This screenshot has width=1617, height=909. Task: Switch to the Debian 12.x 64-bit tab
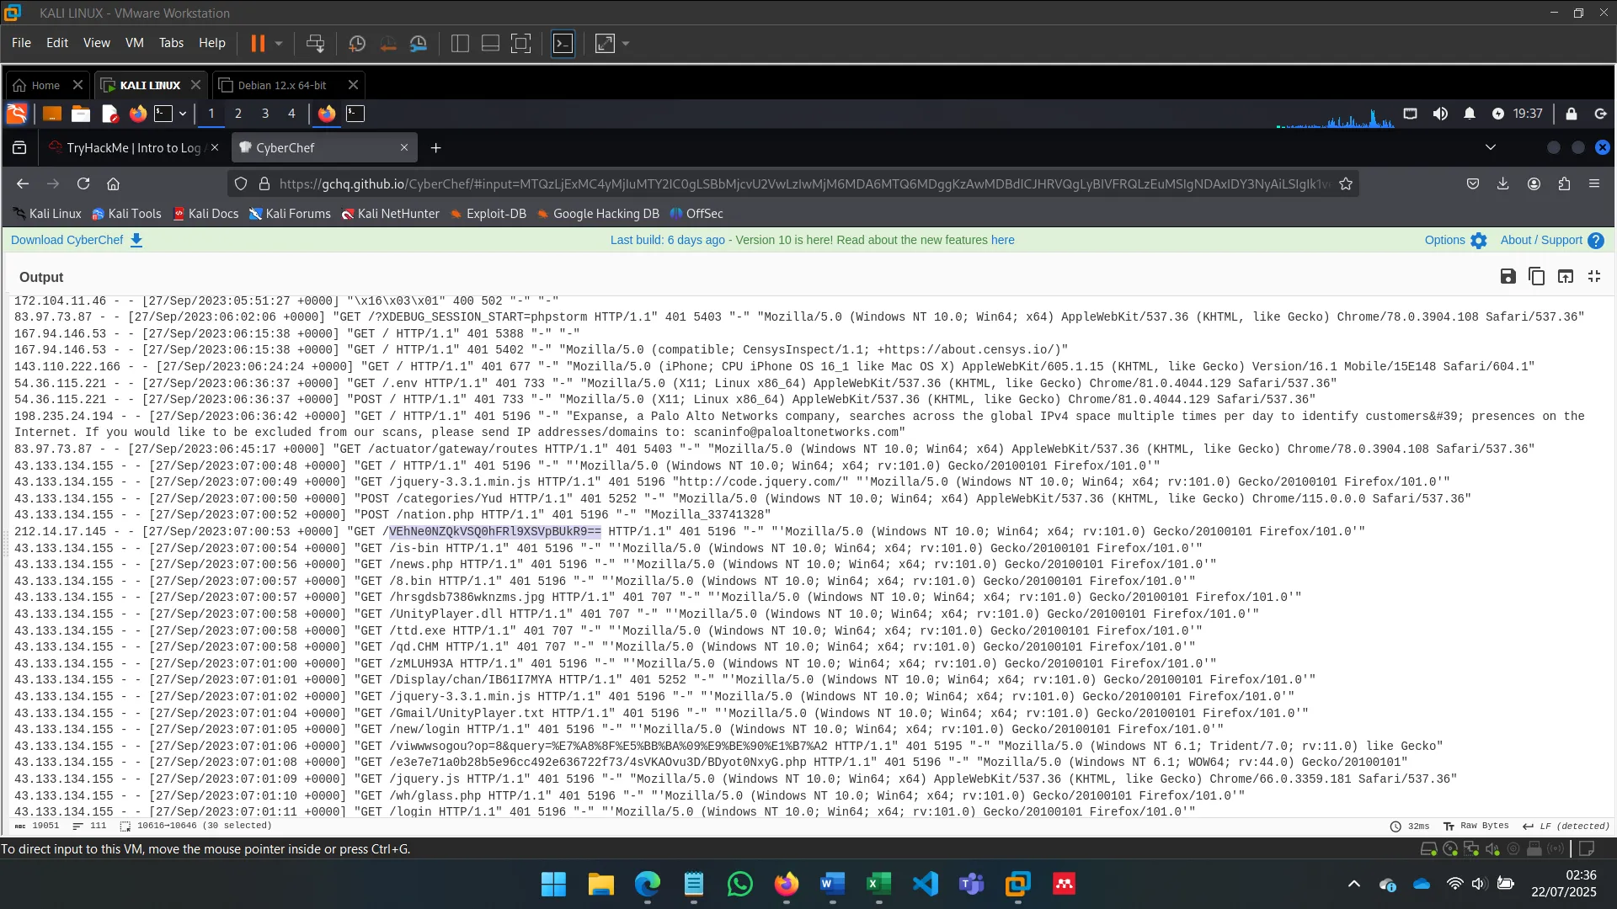coord(280,84)
